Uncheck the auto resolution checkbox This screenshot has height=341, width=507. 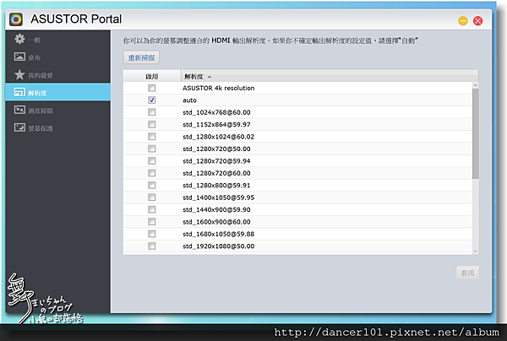pyautogui.click(x=151, y=100)
